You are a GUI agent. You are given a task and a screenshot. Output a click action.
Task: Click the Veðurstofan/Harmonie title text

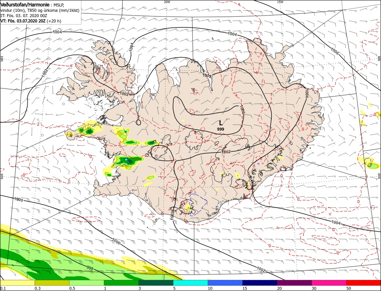pyautogui.click(x=26, y=5)
